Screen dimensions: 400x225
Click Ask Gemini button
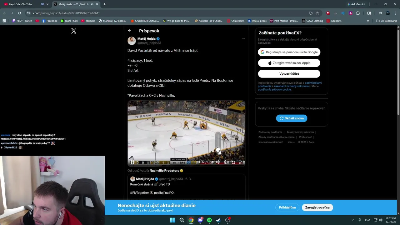click(x=356, y=4)
